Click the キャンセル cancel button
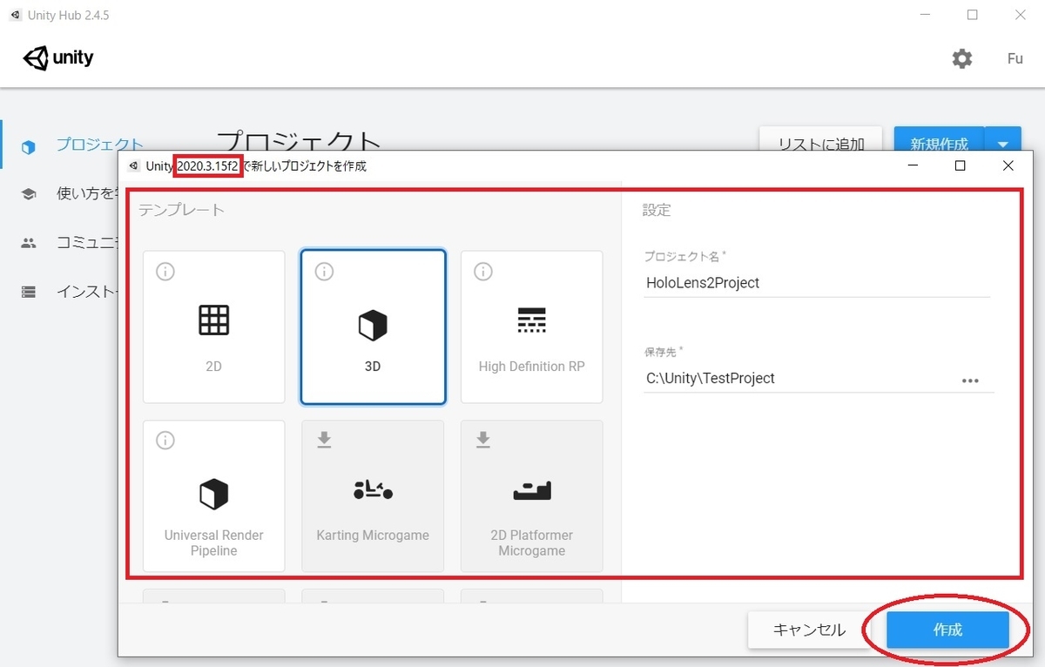Viewport: 1045px width, 667px height. 809,630
